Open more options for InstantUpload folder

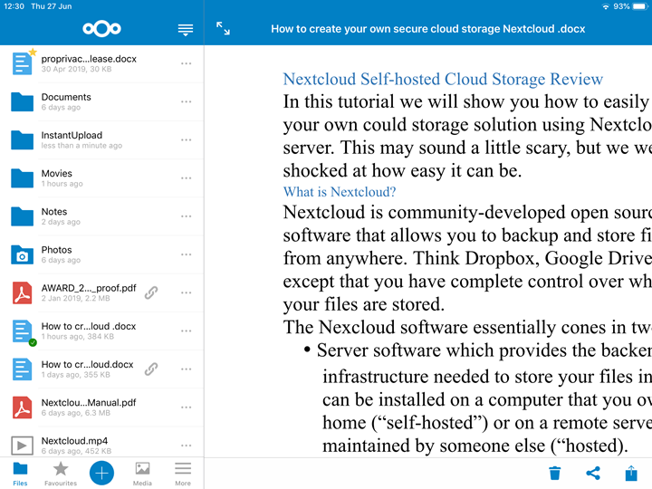pos(187,140)
